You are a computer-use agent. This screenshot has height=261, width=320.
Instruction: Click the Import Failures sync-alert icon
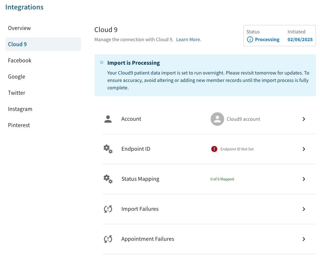pos(108,209)
